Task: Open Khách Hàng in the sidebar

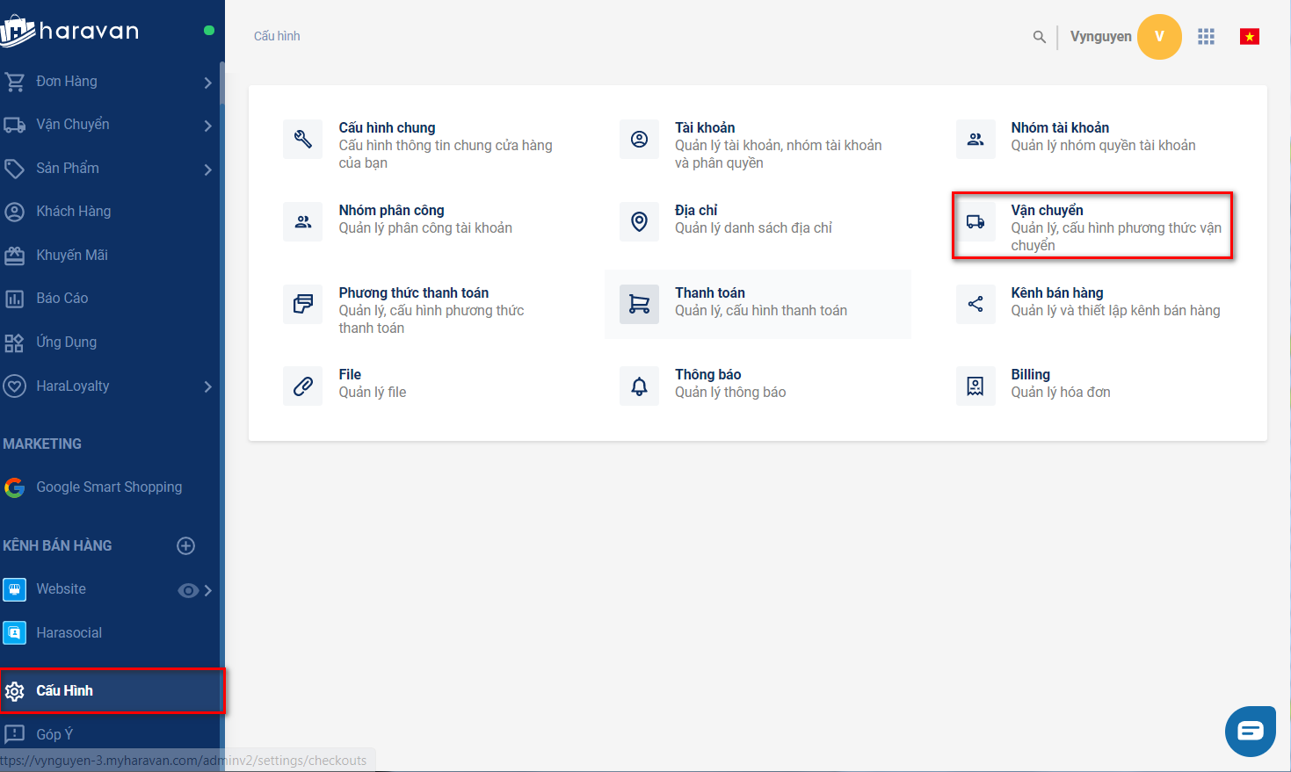Action: tap(73, 212)
